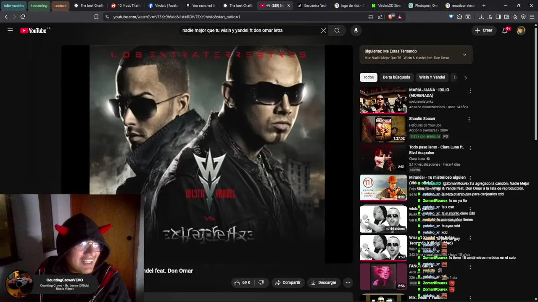Open Brave Wallet icon
Viewport: 538px width, 302px height.
[506, 17]
